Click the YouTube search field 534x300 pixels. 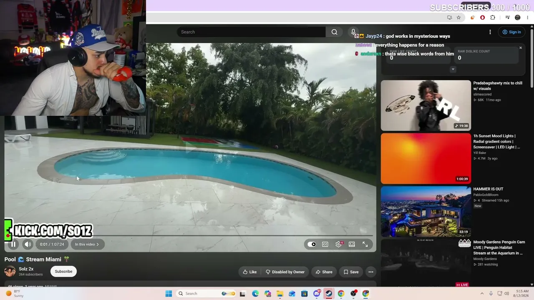[251, 32]
